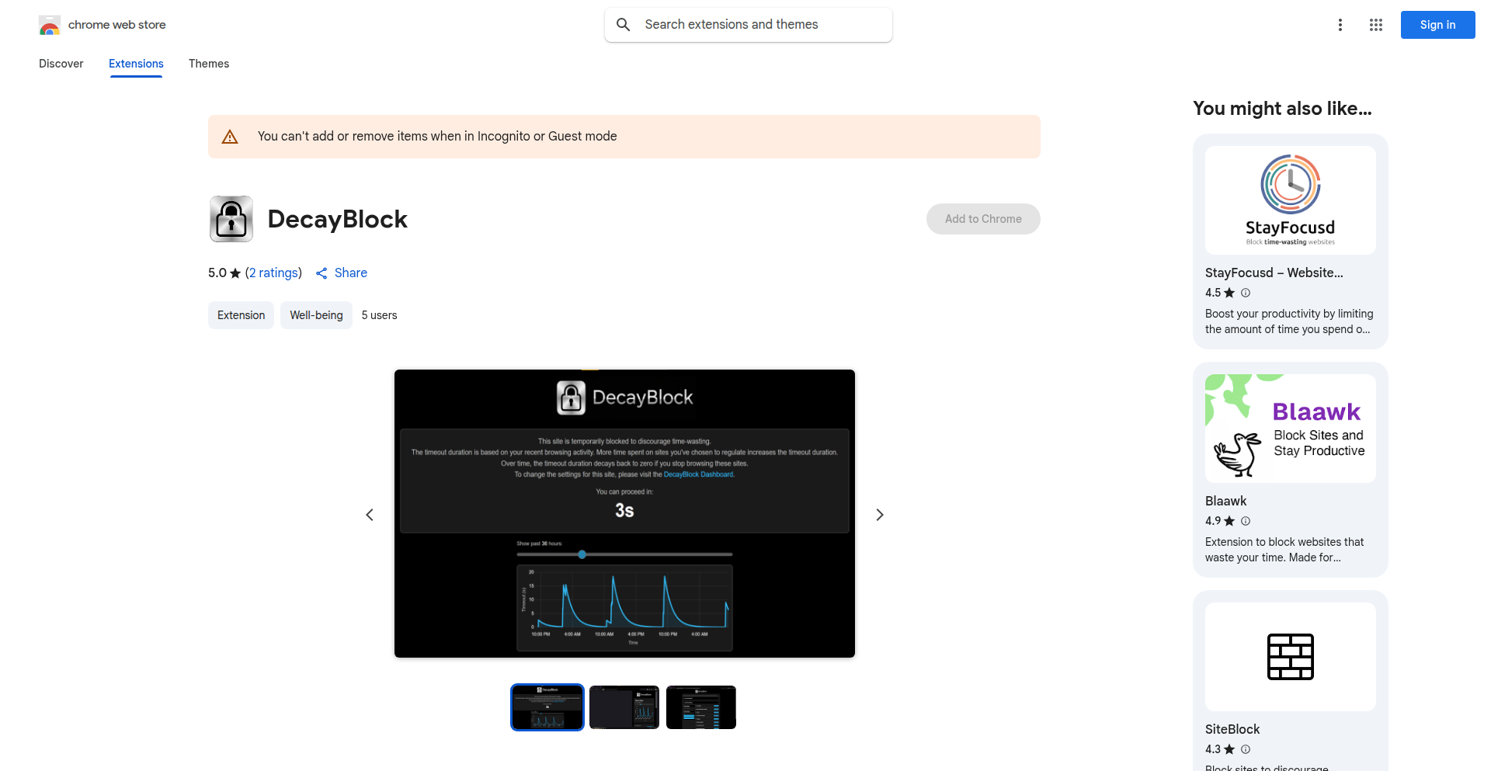The image size is (1491, 771).
Task: Click the Blaawk rating info icon
Action: click(1246, 521)
